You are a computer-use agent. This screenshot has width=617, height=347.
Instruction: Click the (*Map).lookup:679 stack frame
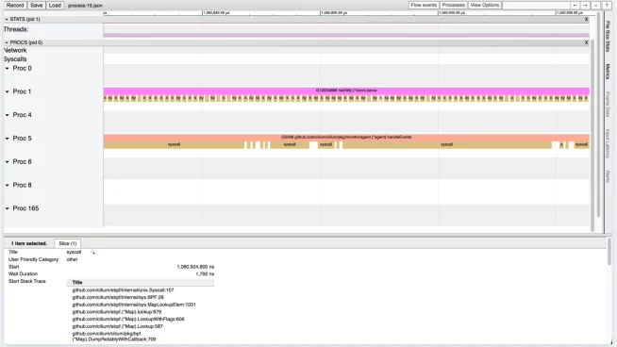pyautogui.click(x=116, y=312)
